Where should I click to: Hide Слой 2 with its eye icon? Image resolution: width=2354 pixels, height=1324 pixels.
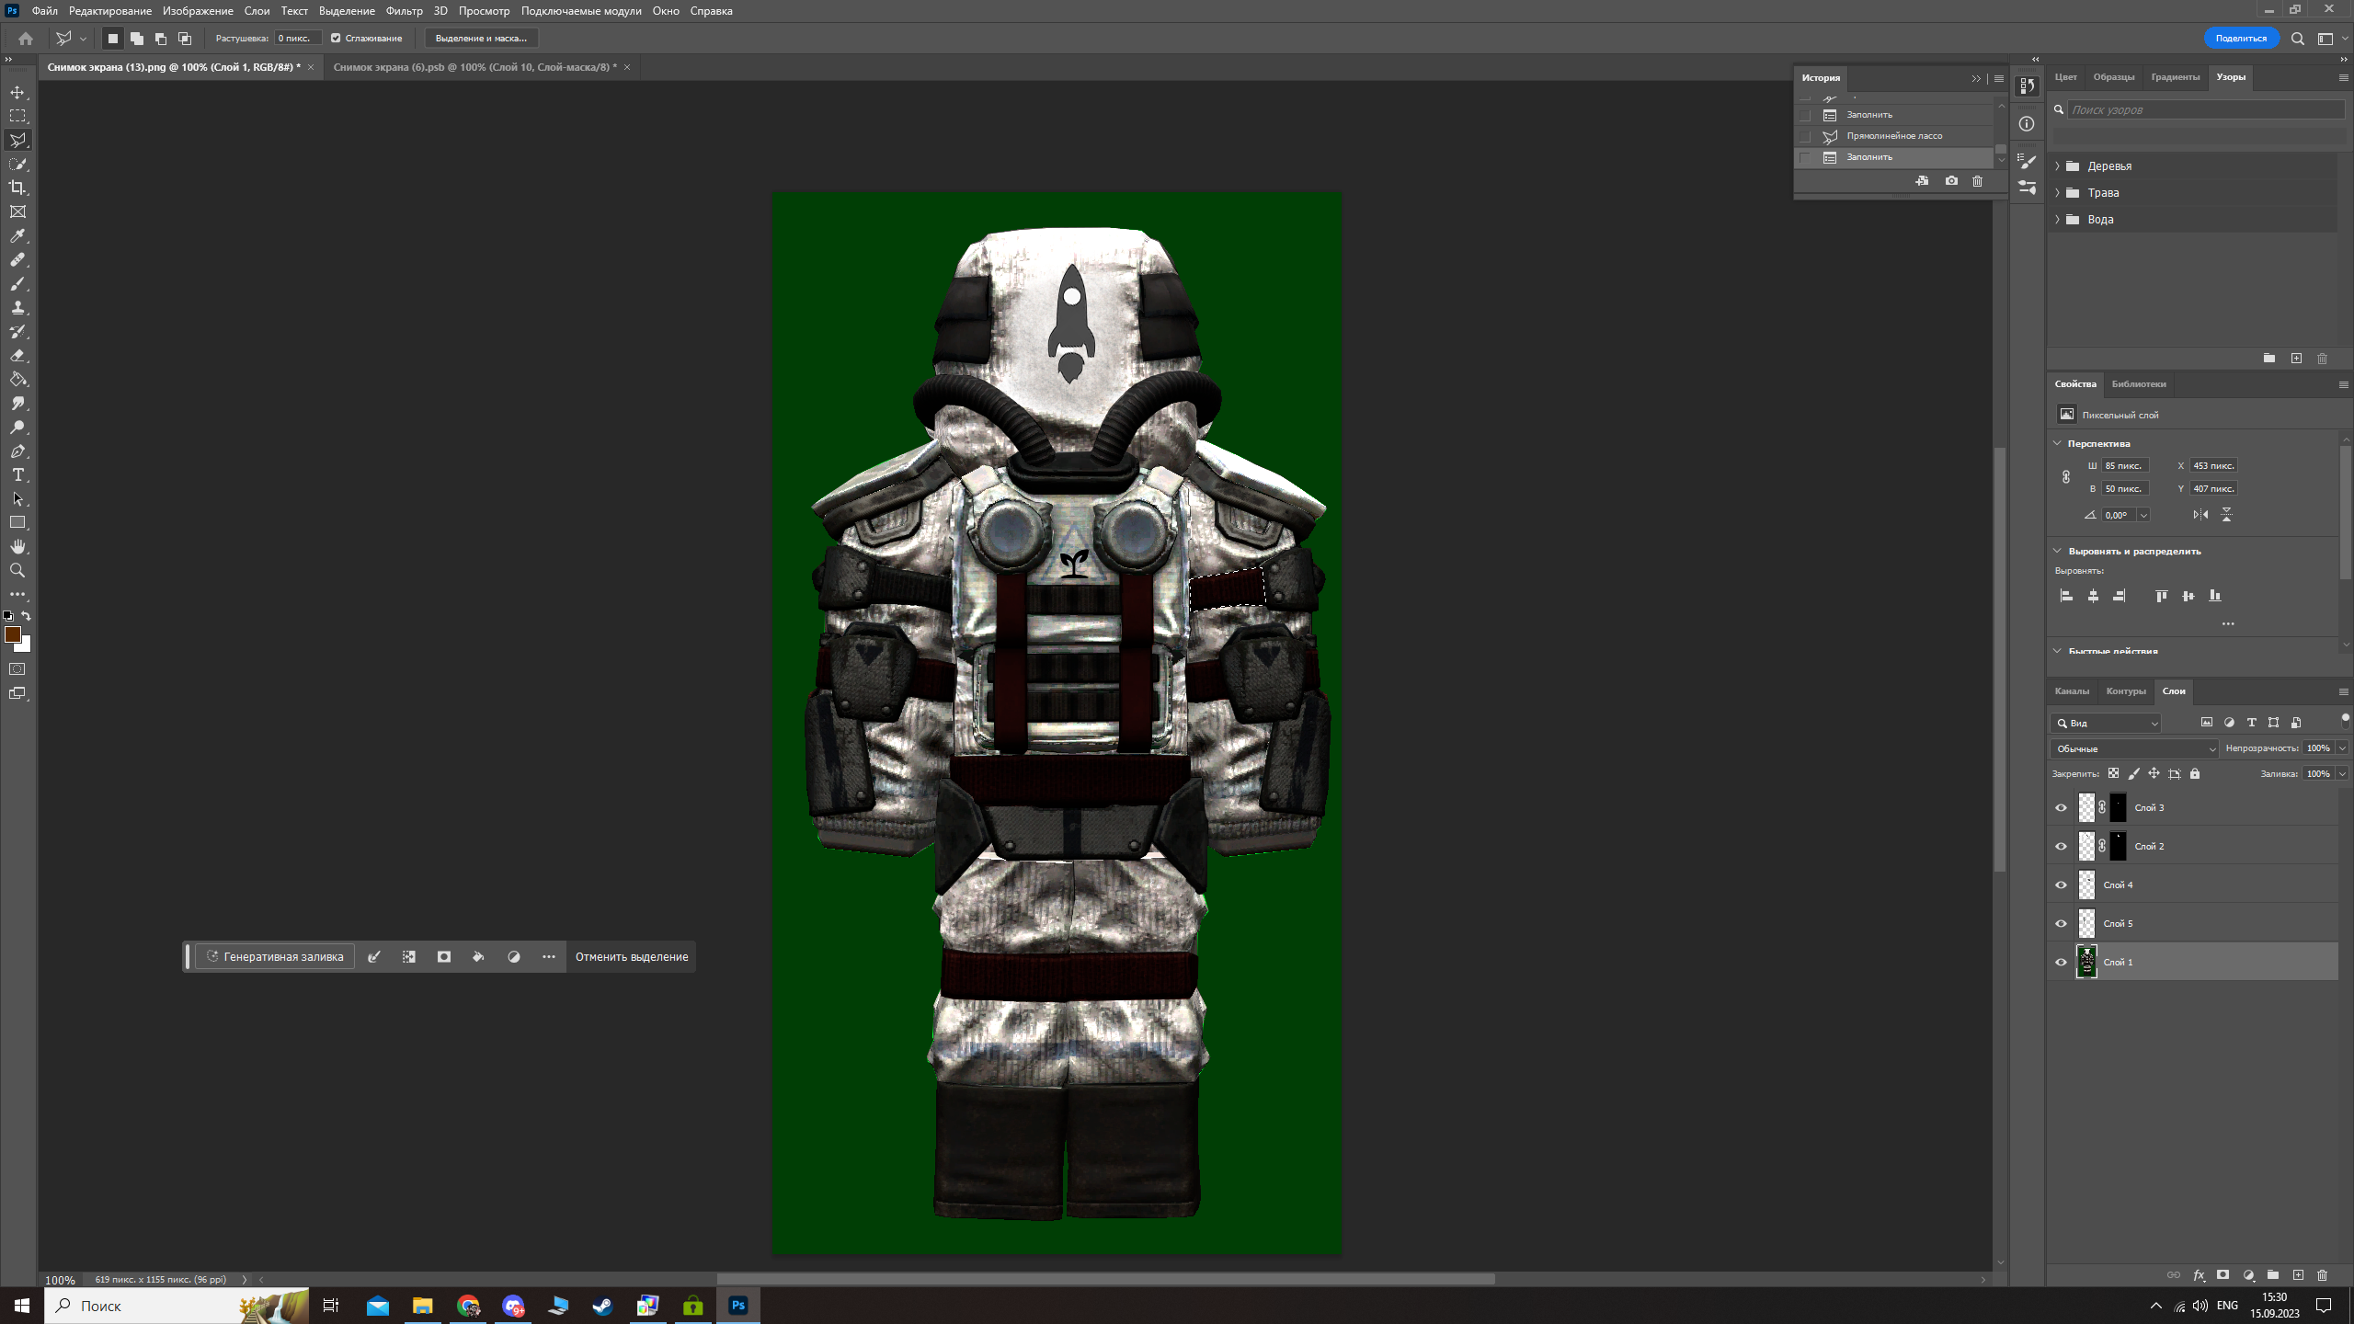[2061, 847]
